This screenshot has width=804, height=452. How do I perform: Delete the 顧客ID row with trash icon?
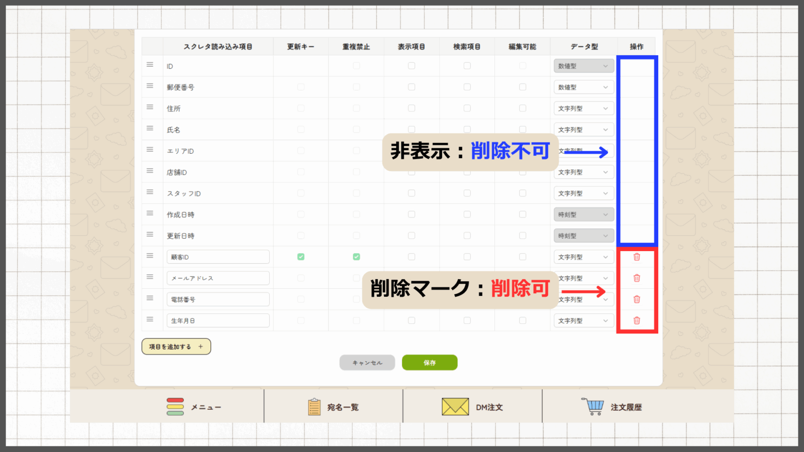637,257
